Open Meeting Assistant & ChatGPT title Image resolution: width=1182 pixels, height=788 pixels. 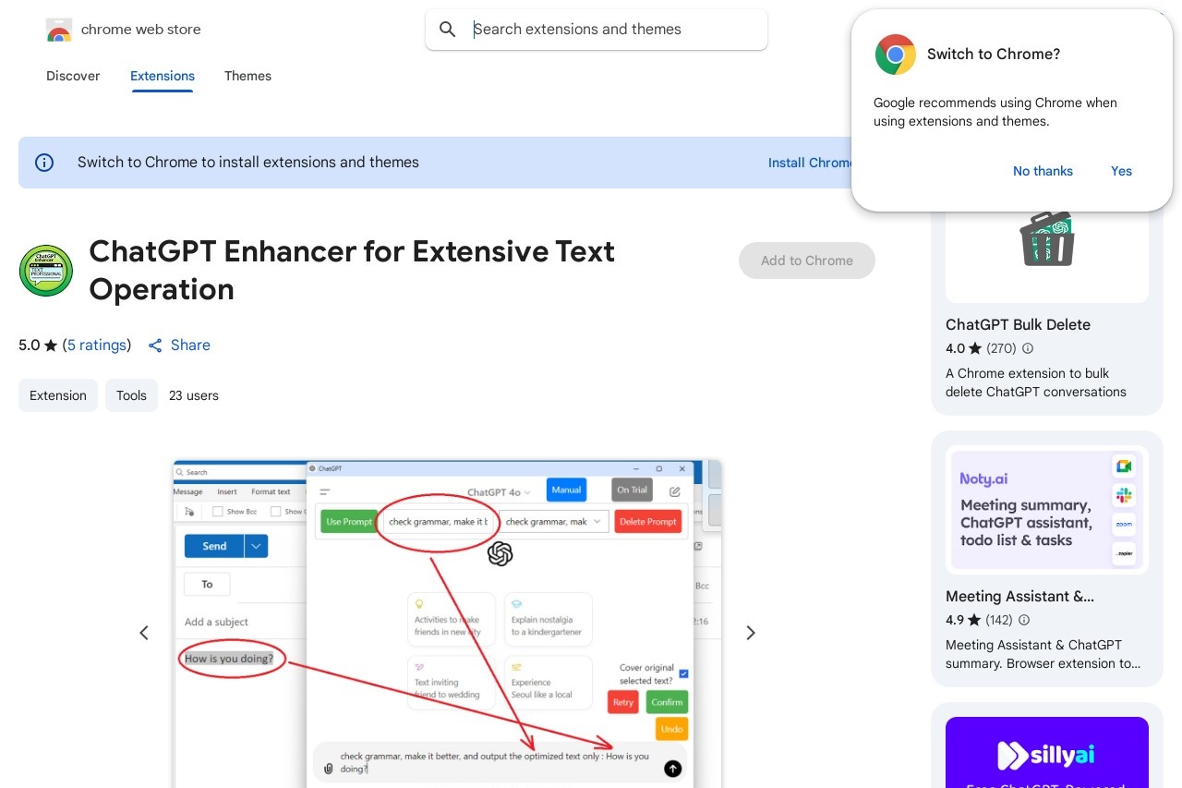point(1019,596)
